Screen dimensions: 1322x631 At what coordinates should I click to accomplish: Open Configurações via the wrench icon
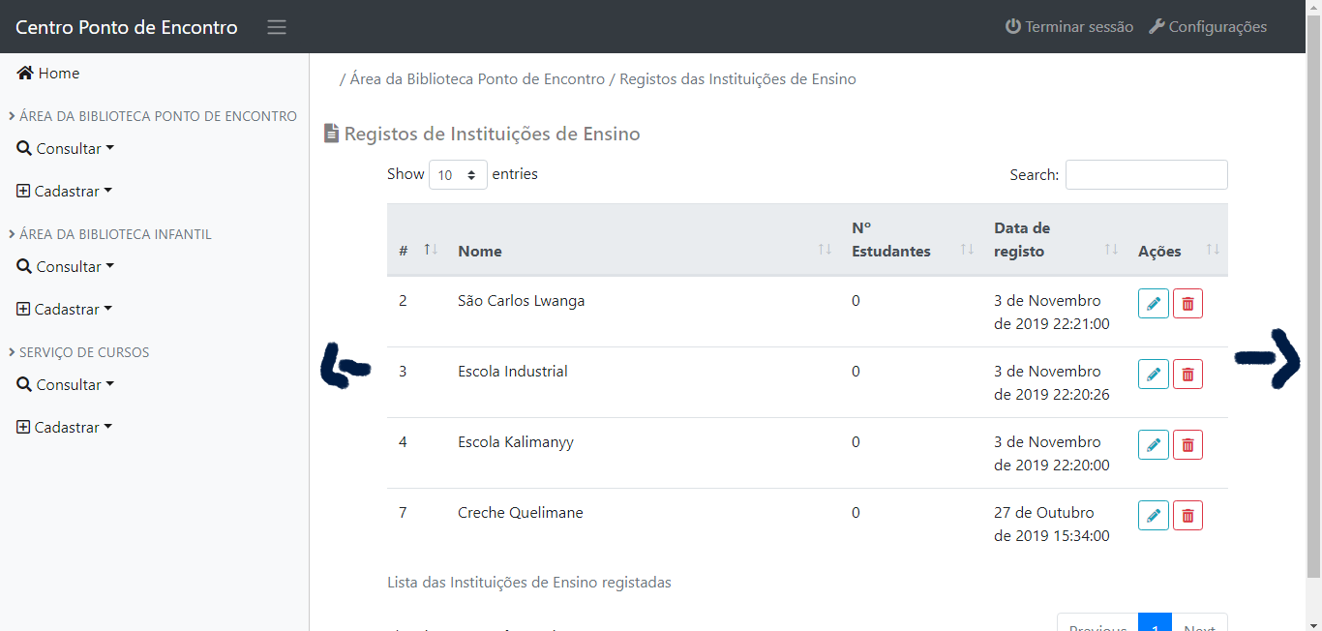pyautogui.click(x=1157, y=26)
